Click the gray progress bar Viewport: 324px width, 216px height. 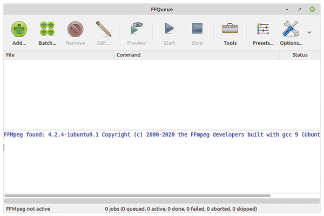click(162, 201)
